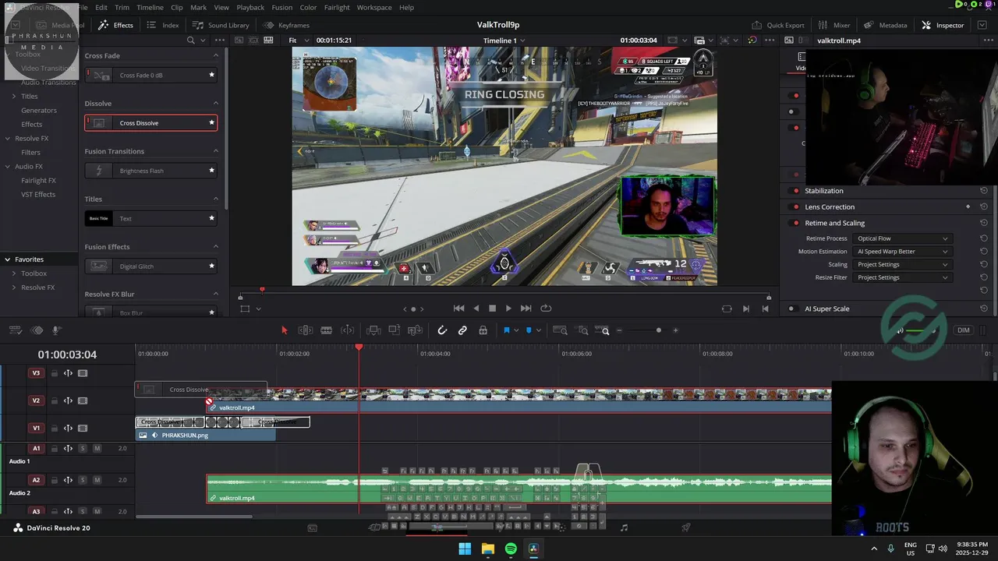Screen dimensions: 998x561
Task: Open Motion Estimation dropdown
Action: click(x=902, y=252)
